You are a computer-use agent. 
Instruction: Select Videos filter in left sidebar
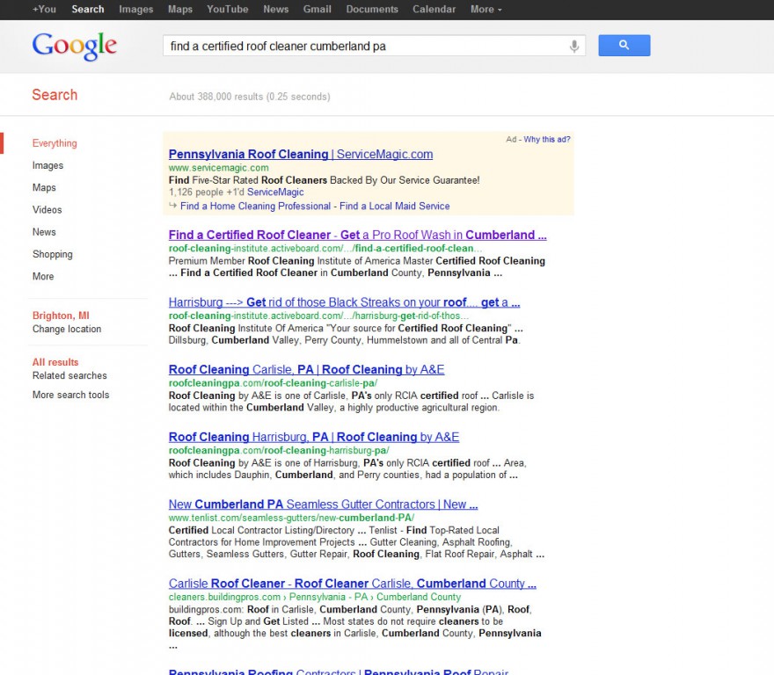click(47, 209)
